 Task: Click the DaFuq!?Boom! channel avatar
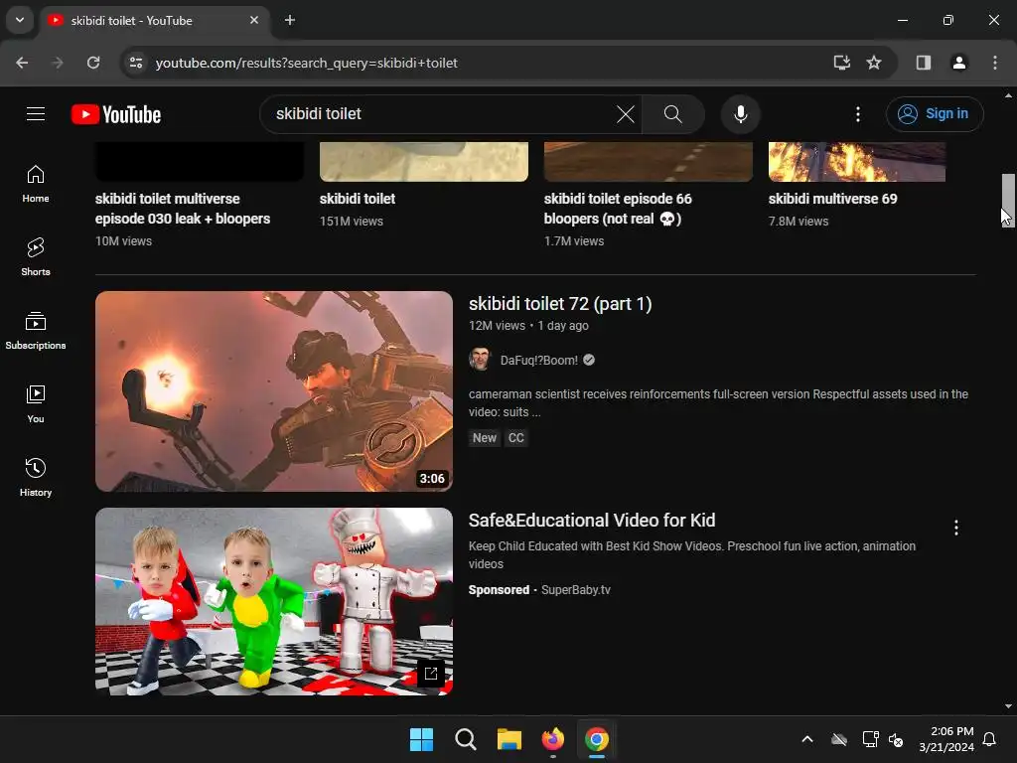(480, 360)
